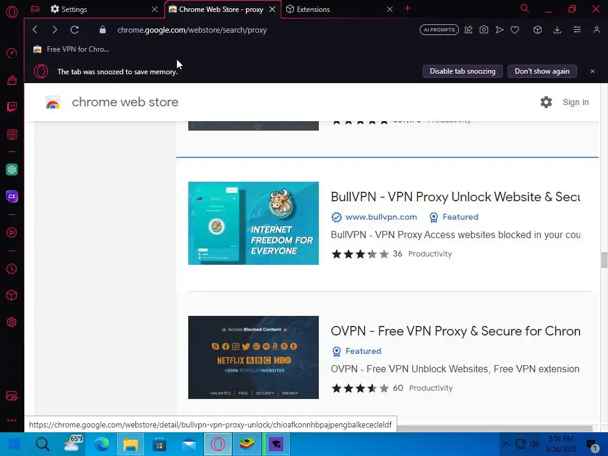Open Microsoft Edge from the taskbar

102,444
